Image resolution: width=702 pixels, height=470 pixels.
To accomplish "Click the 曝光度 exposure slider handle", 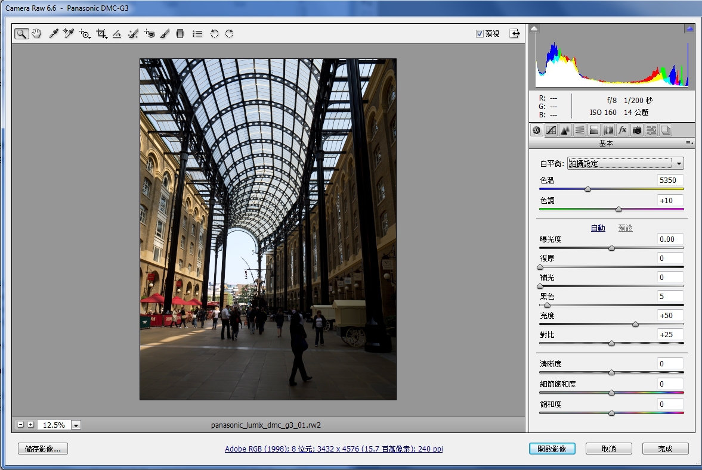I will (x=611, y=248).
